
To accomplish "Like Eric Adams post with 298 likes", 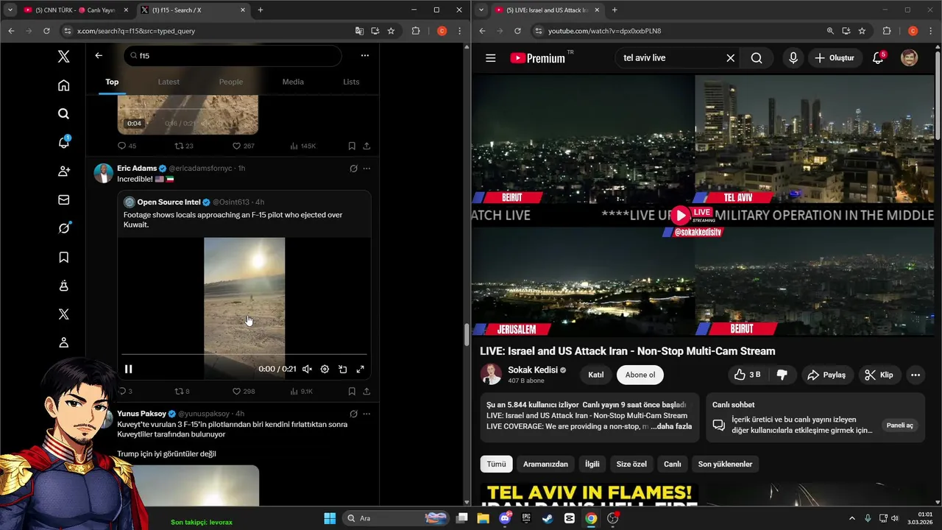I will coord(244,392).
